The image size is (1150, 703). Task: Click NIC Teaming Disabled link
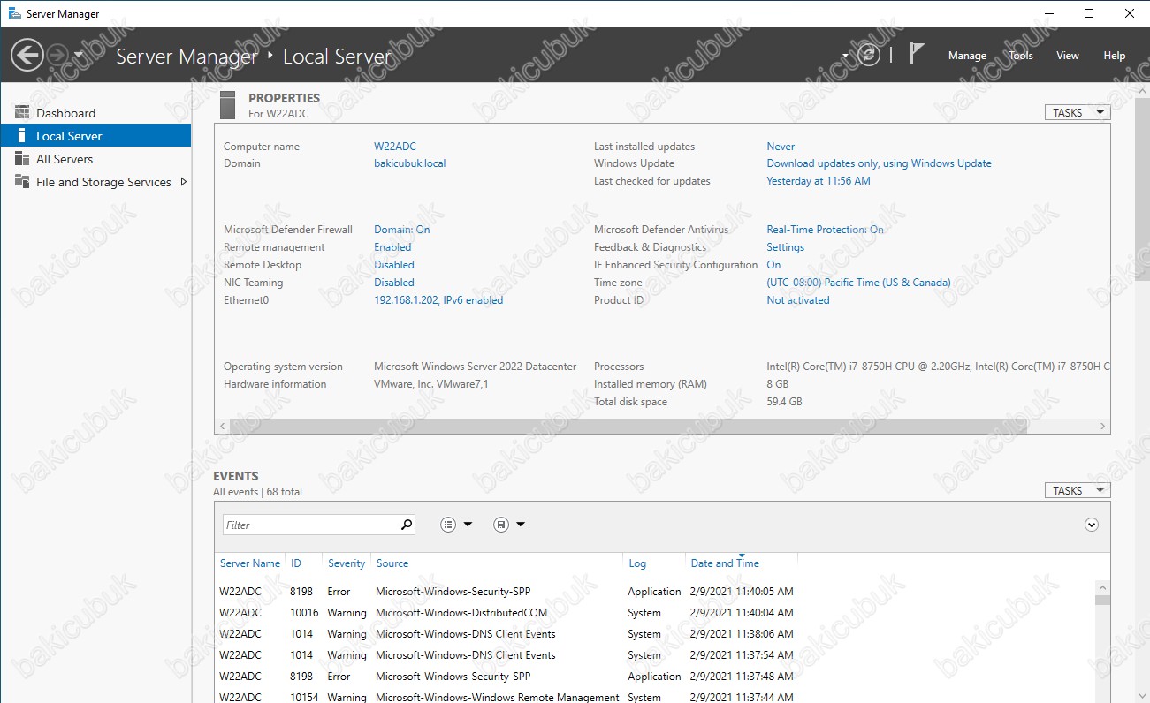pos(393,283)
